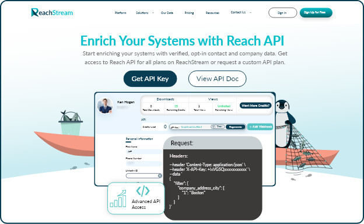364x224 pixels.
Task: Click the Sign Up for Free button
Action: click(x=316, y=12)
